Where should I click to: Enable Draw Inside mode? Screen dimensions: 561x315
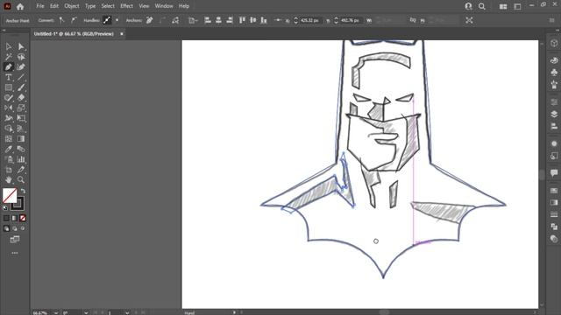pyautogui.click(x=23, y=228)
